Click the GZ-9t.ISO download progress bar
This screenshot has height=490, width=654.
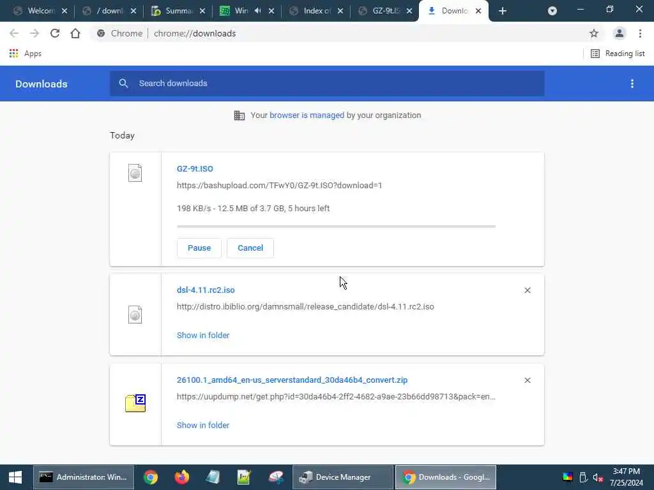coord(336,226)
